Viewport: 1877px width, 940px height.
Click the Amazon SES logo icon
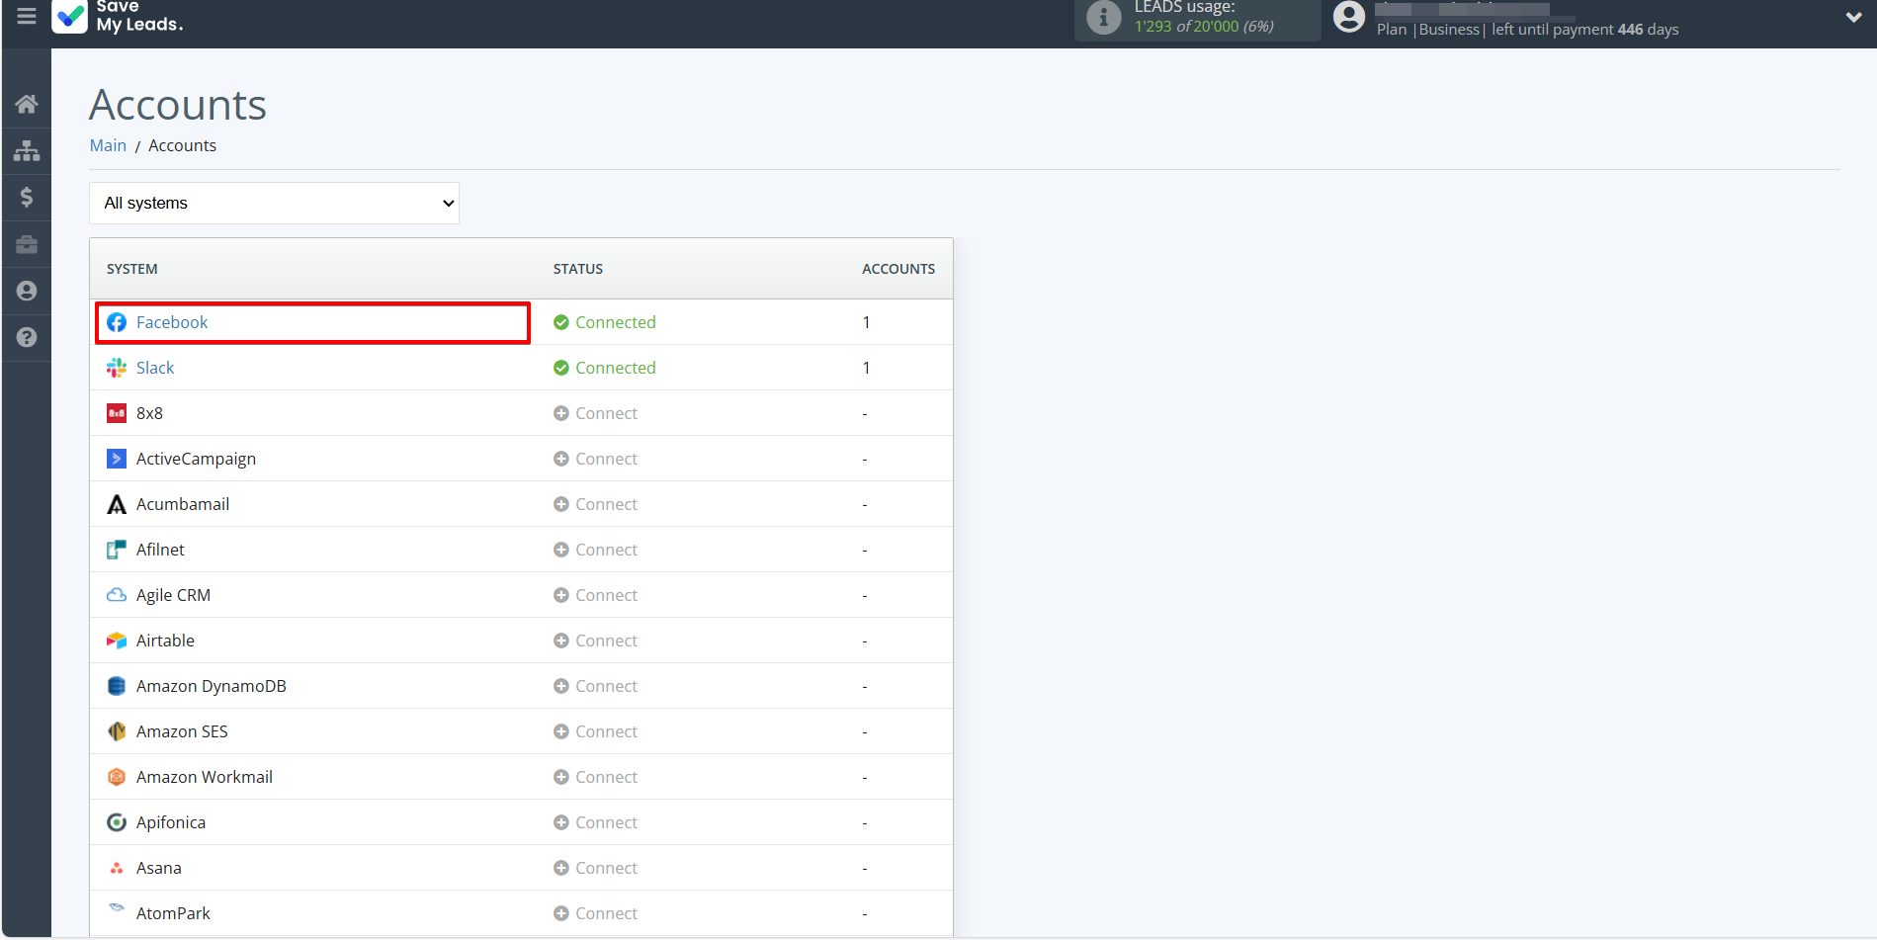coord(117,731)
